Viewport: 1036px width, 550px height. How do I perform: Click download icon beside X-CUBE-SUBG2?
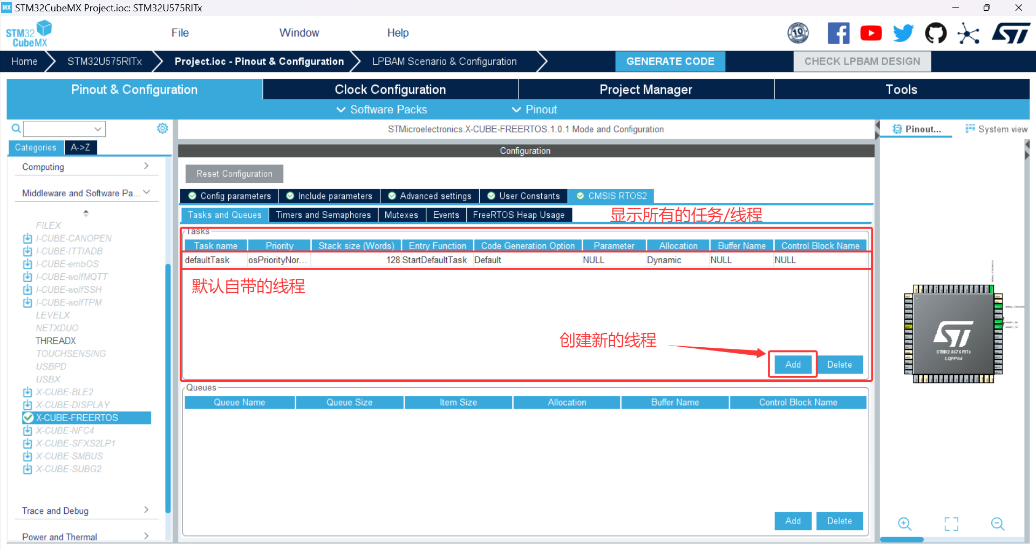click(28, 469)
